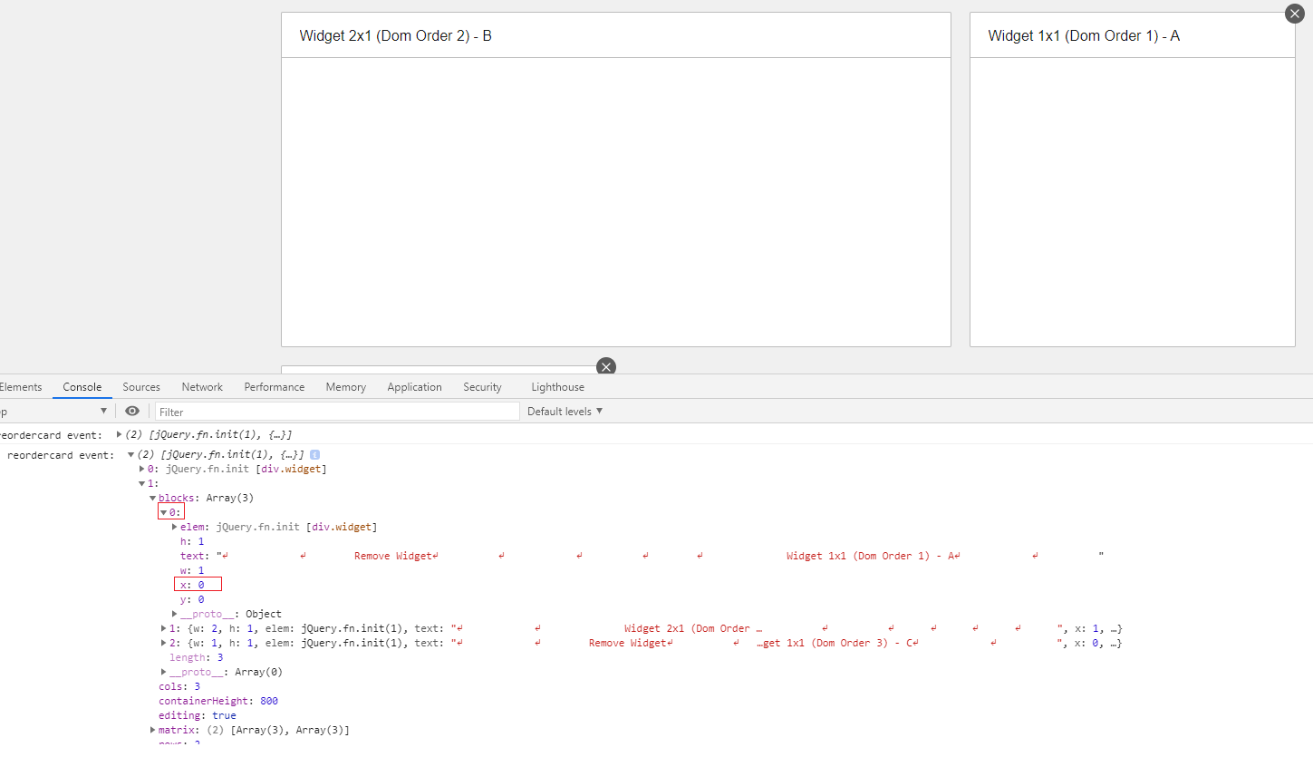The height and width of the screenshot is (757, 1313).
Task: Open the Console tab
Action: pos(82,387)
